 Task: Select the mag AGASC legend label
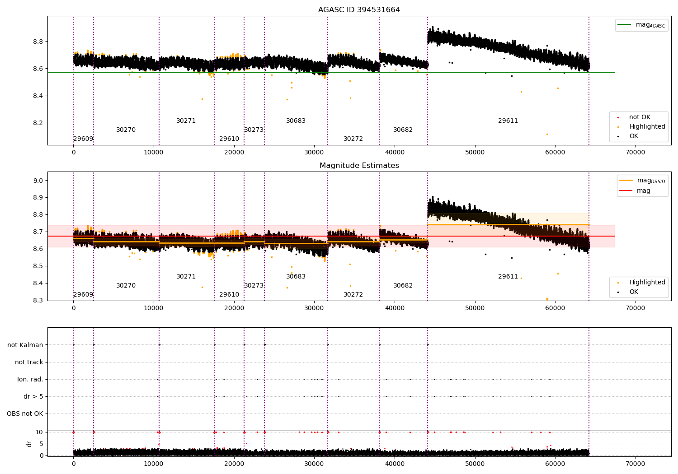(650, 25)
